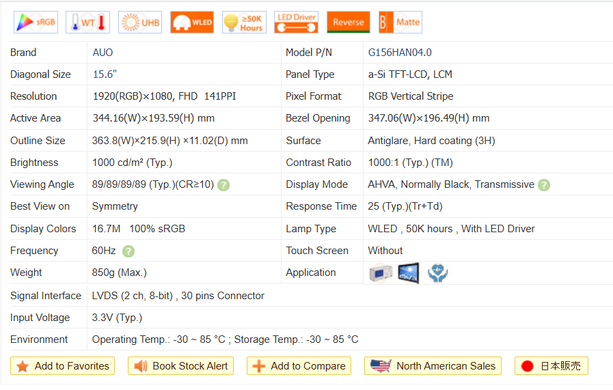This screenshot has width=613, height=390.
Task: Click the orange Reverse badge
Action: (349, 23)
